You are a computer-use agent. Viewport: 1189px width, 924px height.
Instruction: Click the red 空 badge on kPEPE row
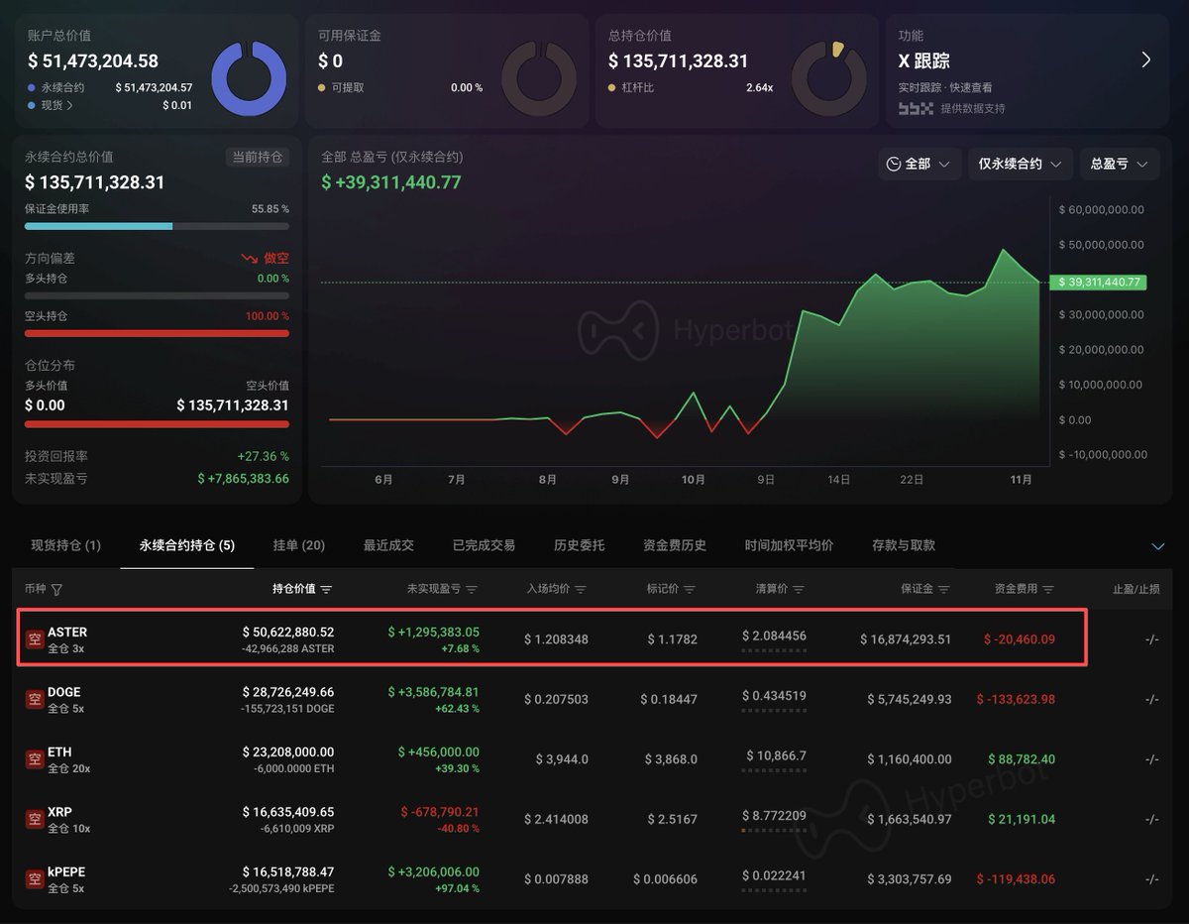pyautogui.click(x=35, y=879)
